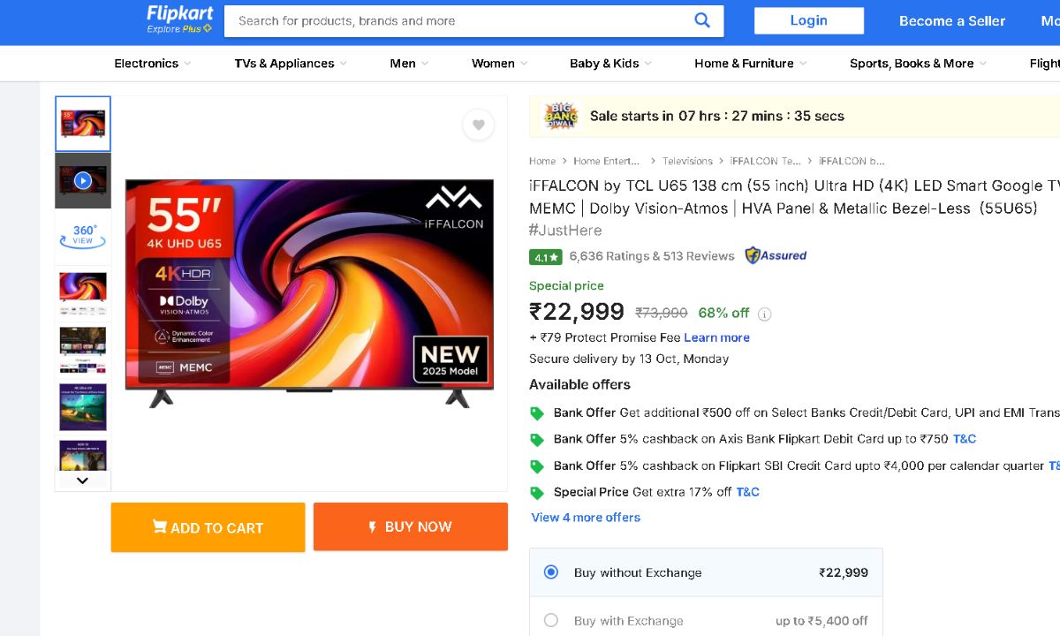
Task: Click the search magnifier icon
Action: [x=702, y=20]
